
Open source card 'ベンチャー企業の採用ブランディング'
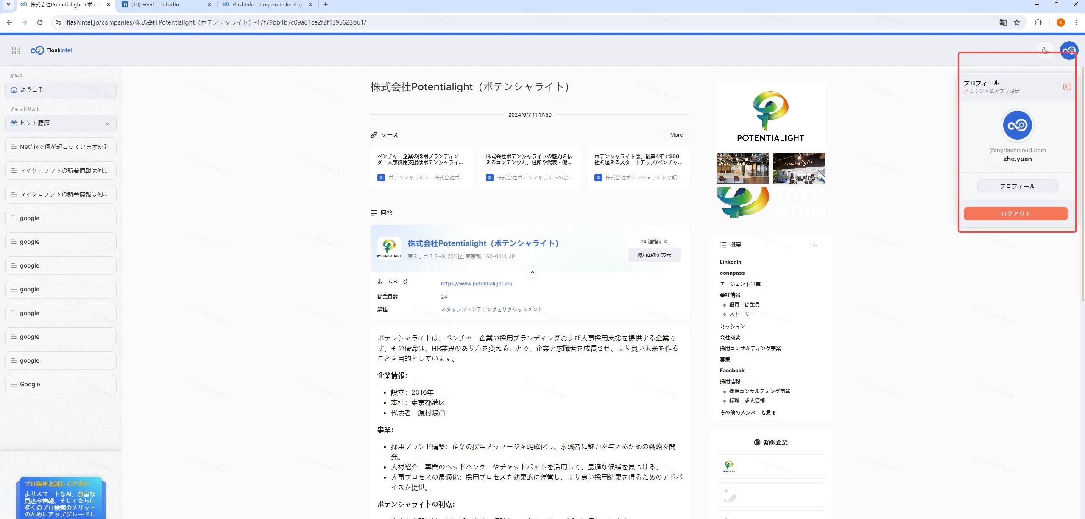421,167
